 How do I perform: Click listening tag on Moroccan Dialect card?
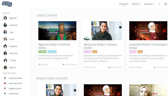tap(87, 52)
